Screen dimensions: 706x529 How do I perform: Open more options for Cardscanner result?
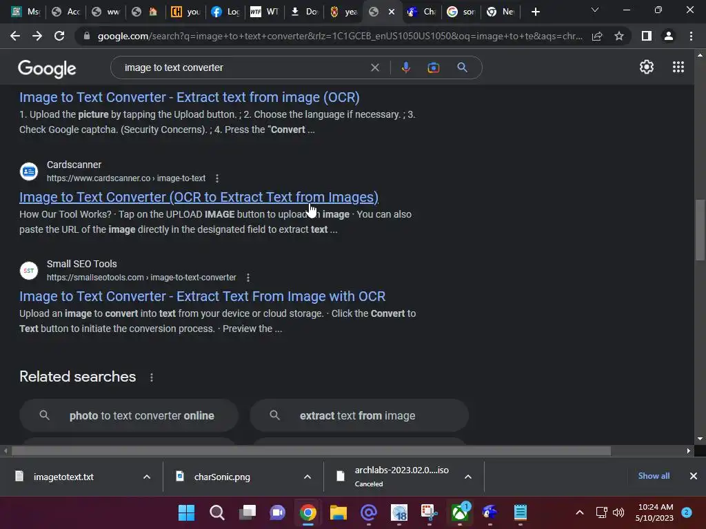pyautogui.click(x=217, y=178)
